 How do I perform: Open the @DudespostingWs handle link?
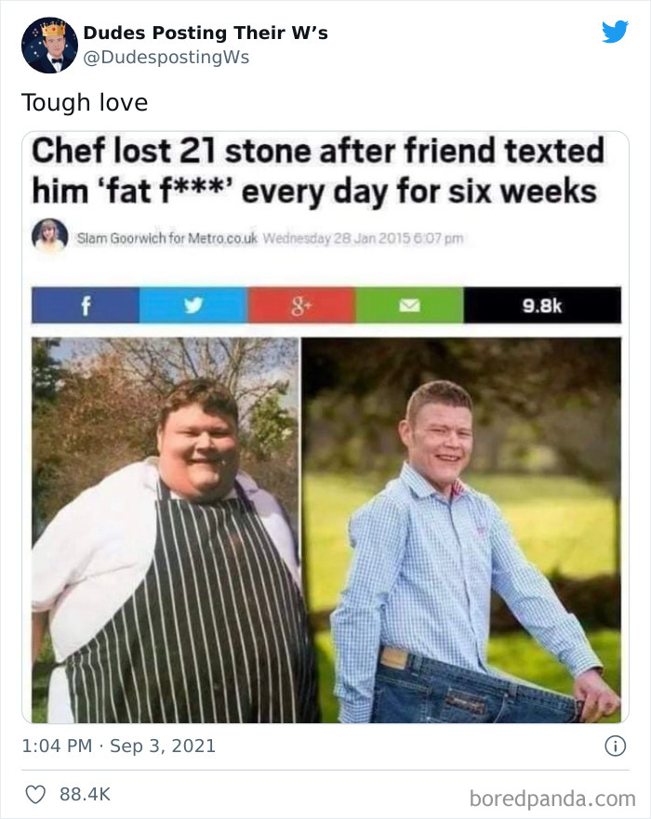(166, 57)
